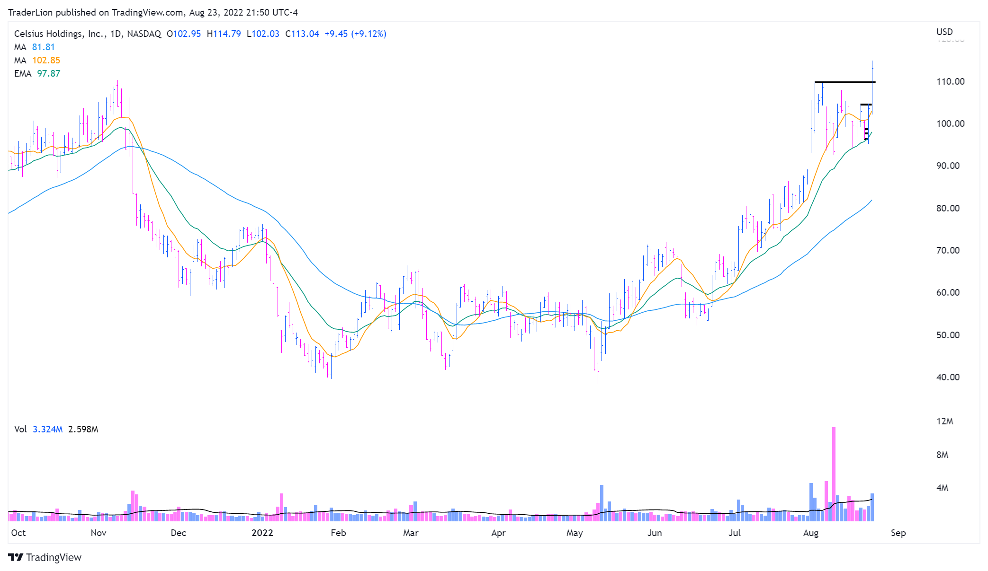
Task: Click the orange MA value 102.85
Action: click(x=46, y=60)
